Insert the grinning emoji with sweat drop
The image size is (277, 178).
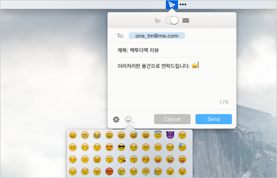pos(133,135)
